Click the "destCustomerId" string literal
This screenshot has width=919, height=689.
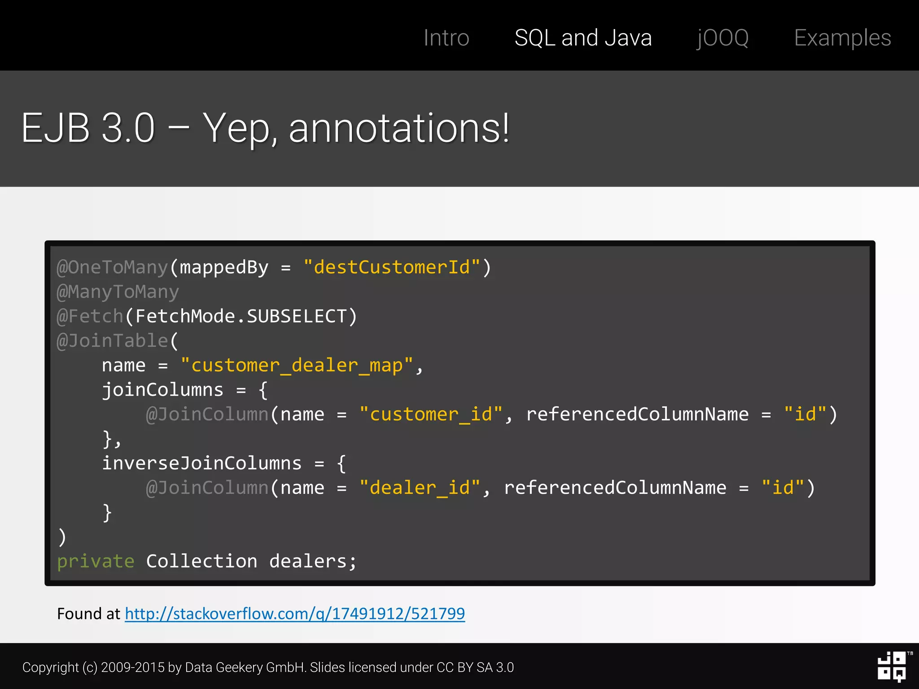click(391, 267)
